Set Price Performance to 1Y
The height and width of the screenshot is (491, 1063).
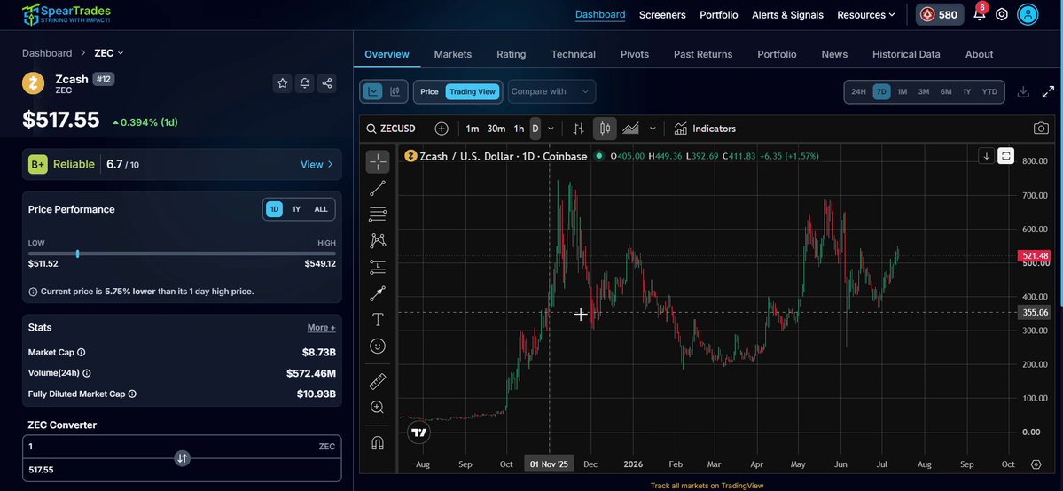tap(296, 209)
